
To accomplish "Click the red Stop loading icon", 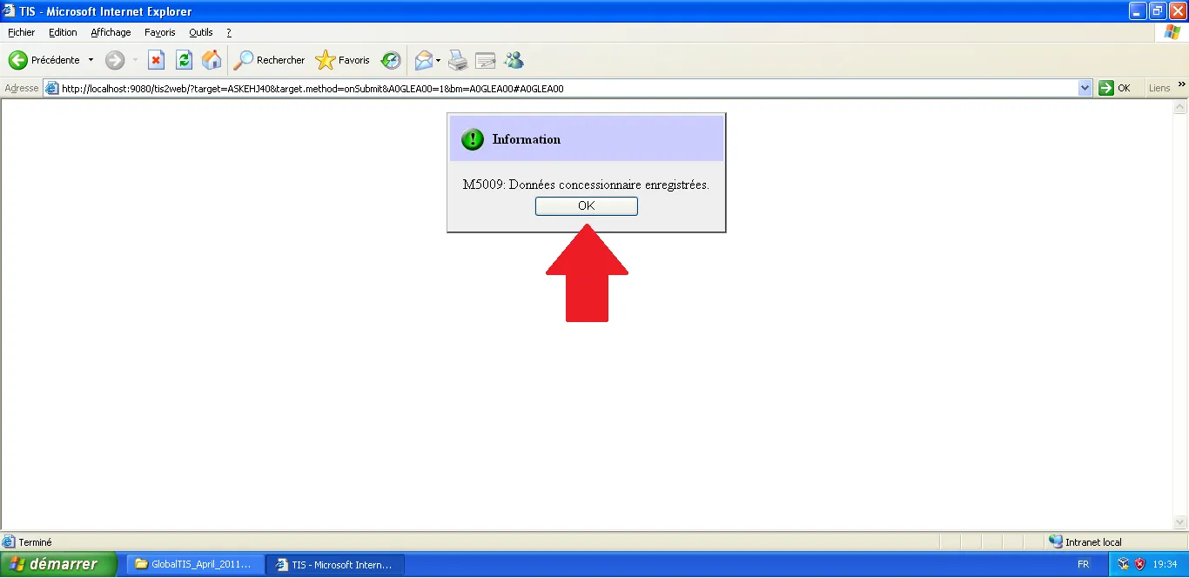I will click(x=157, y=60).
